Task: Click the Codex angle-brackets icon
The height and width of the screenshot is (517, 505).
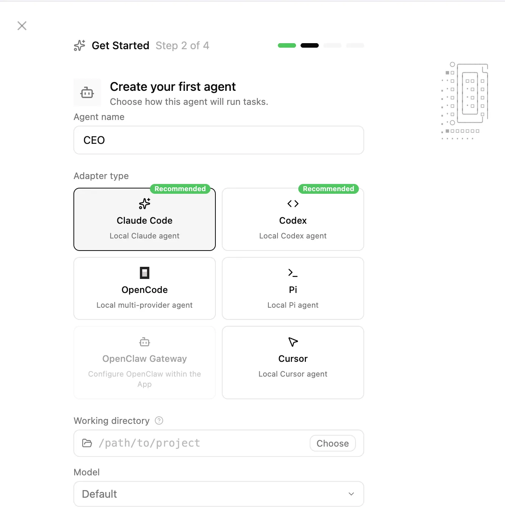Action: (x=293, y=204)
